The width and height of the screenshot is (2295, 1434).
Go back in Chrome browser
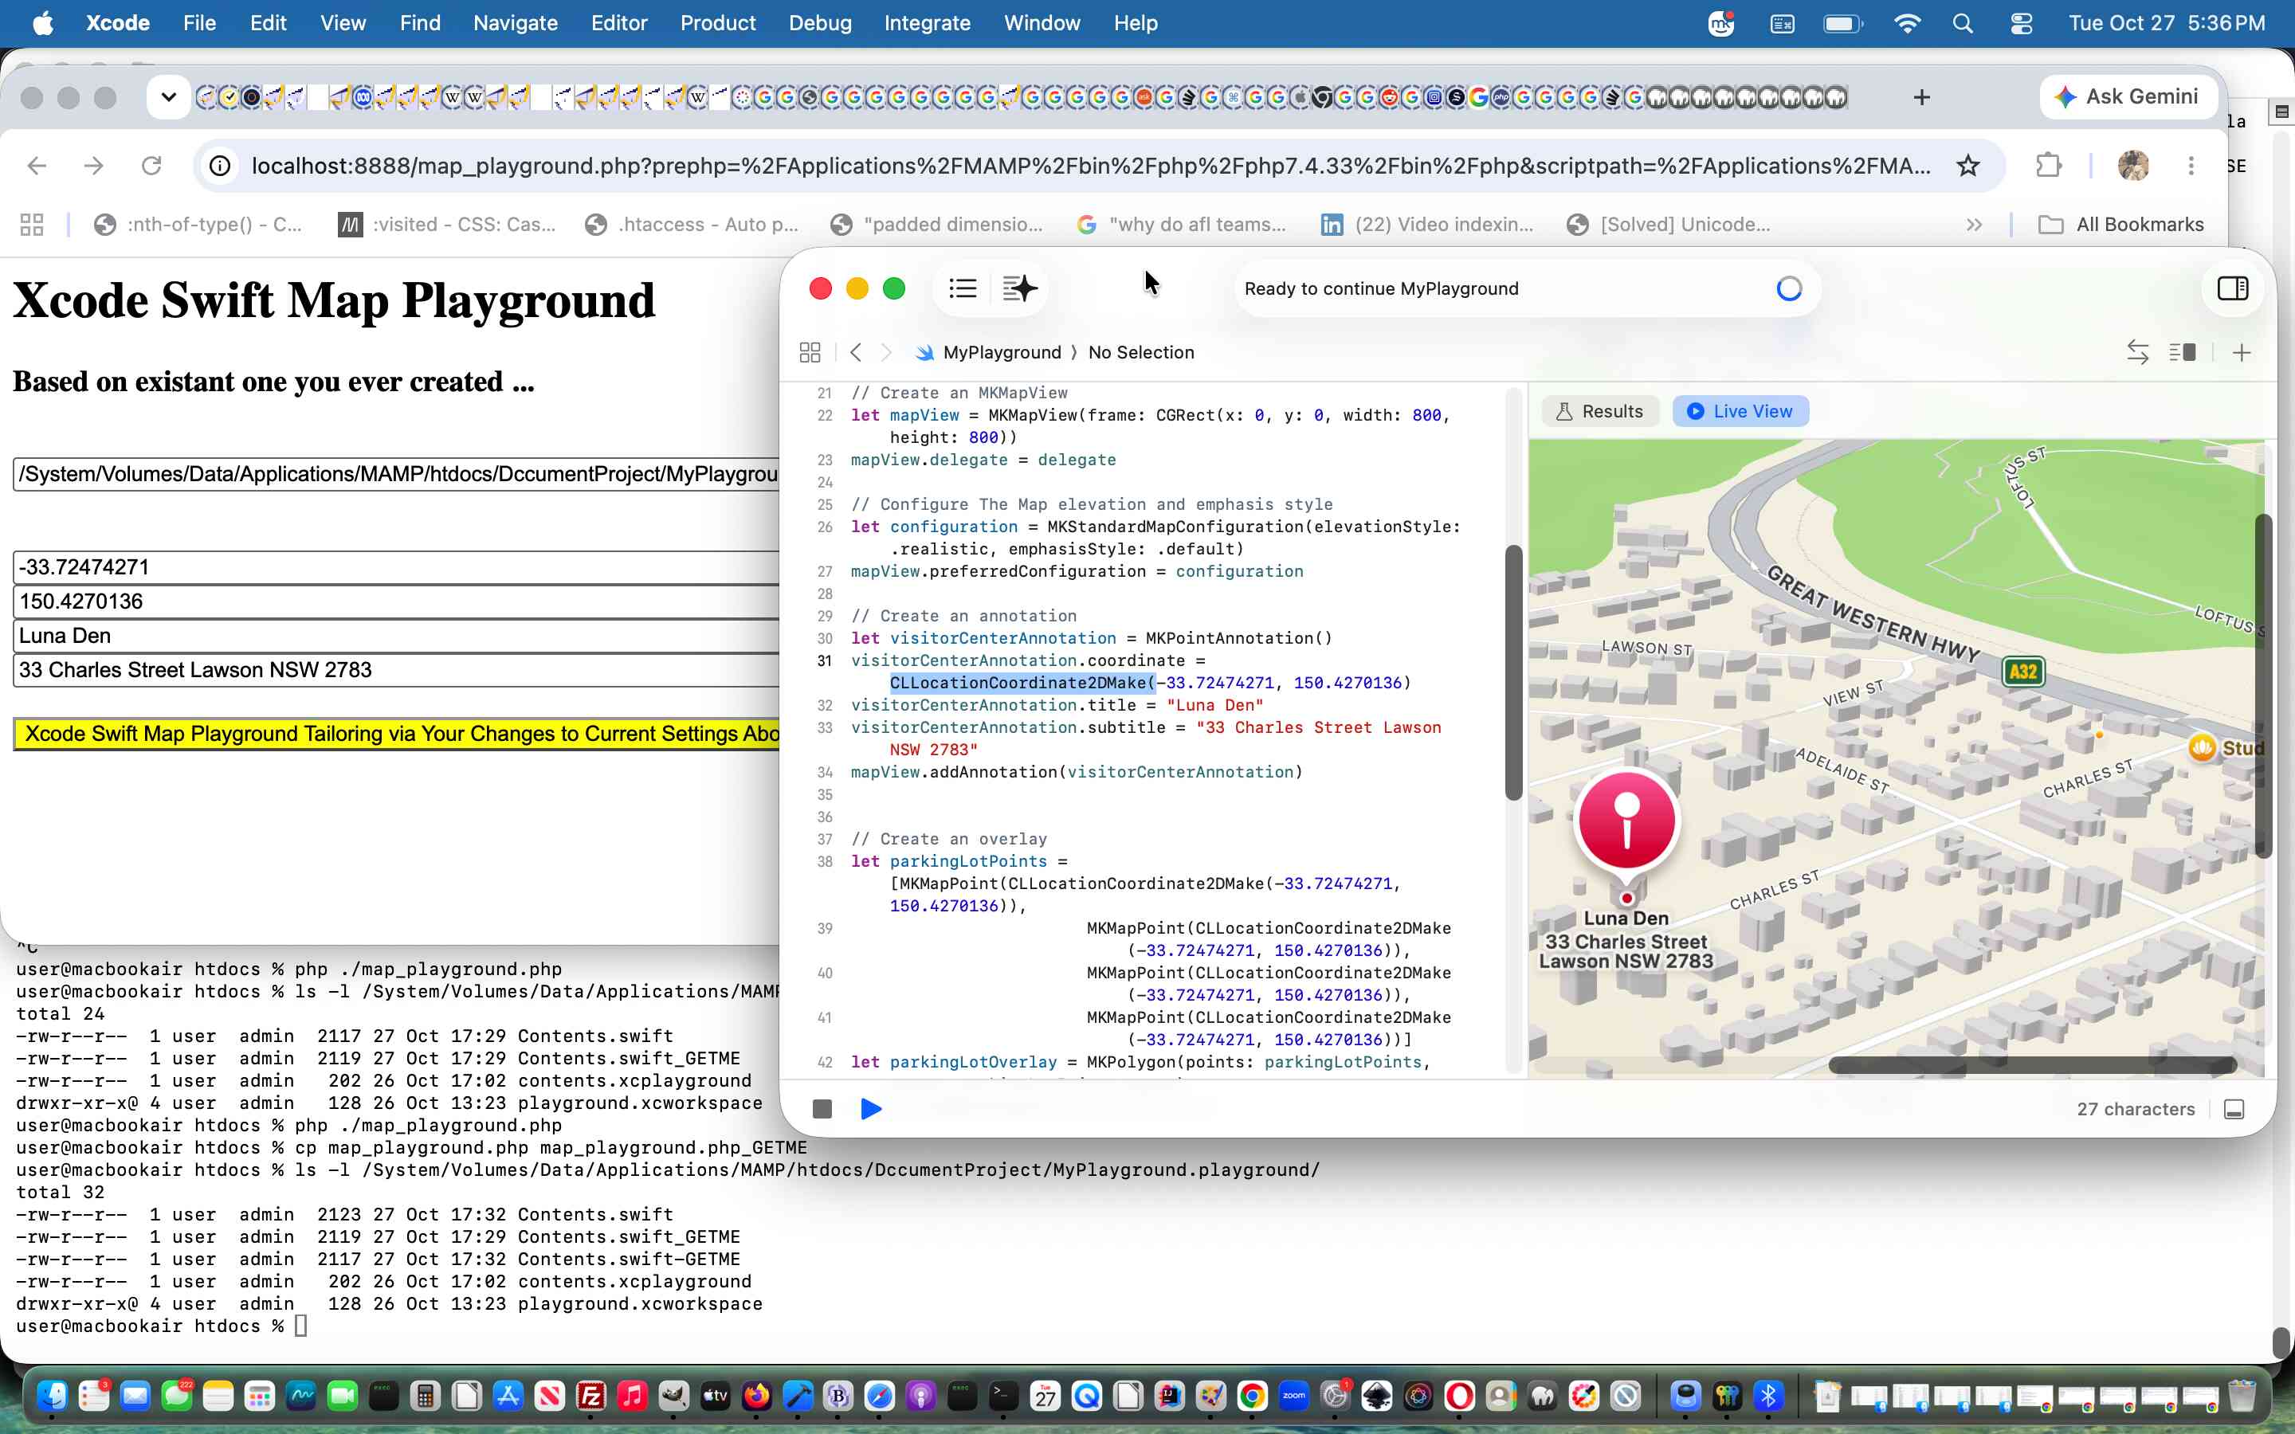point(37,166)
